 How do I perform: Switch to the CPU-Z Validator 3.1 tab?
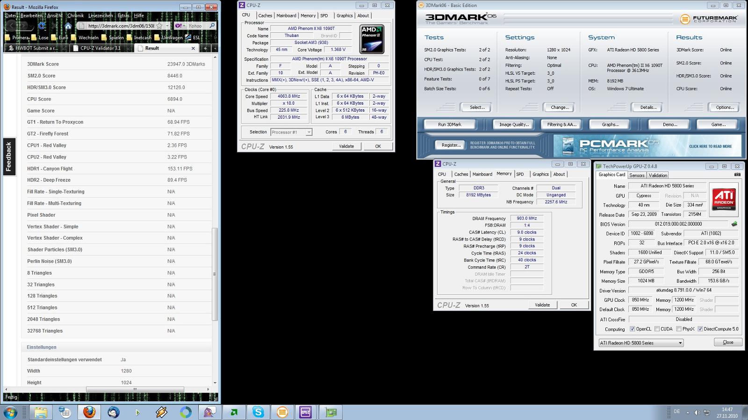click(x=101, y=48)
